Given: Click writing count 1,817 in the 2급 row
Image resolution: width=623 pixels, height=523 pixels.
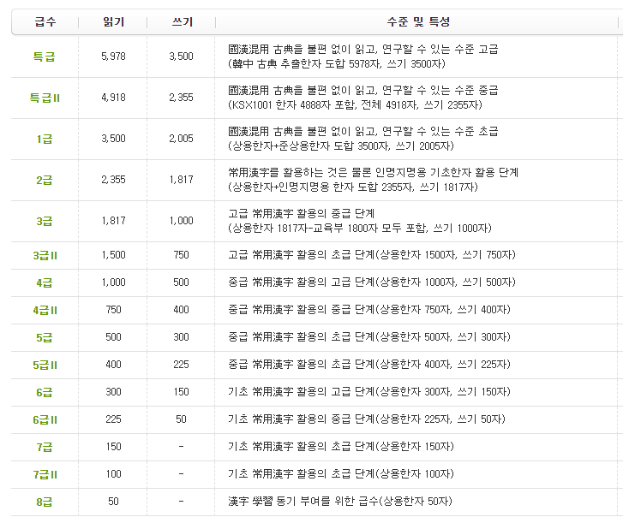Looking at the screenshot, I should [x=181, y=180].
